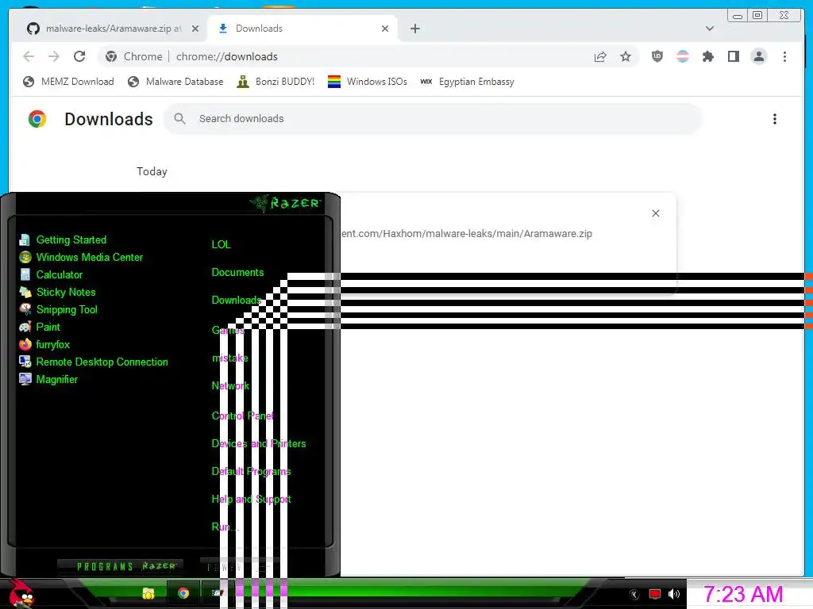Go forward with the forward arrow

pos(54,56)
